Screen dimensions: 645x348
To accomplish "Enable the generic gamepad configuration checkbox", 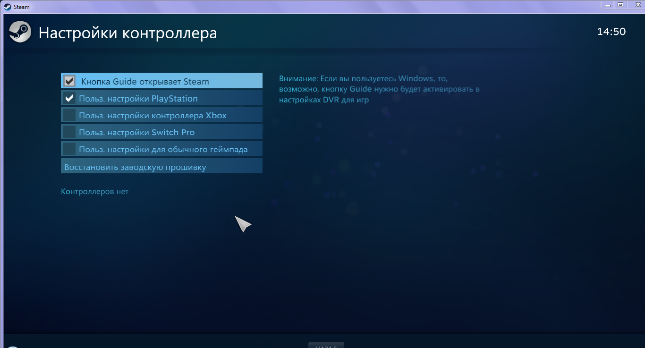I will tap(69, 149).
